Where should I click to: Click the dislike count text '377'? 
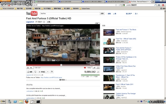tap(91, 76)
